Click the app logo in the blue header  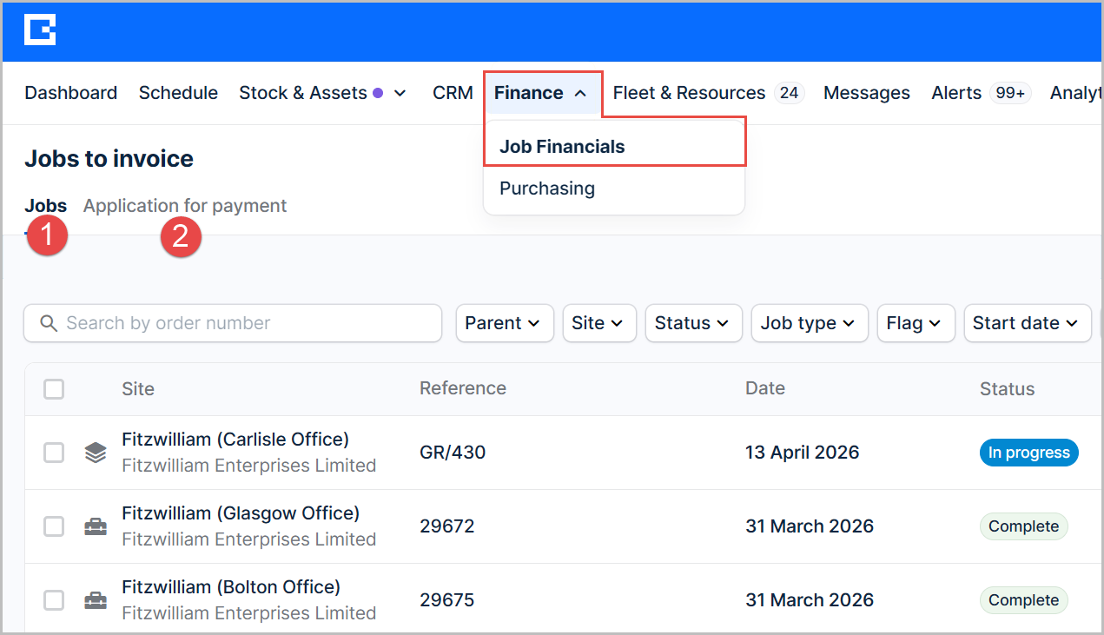point(40,30)
